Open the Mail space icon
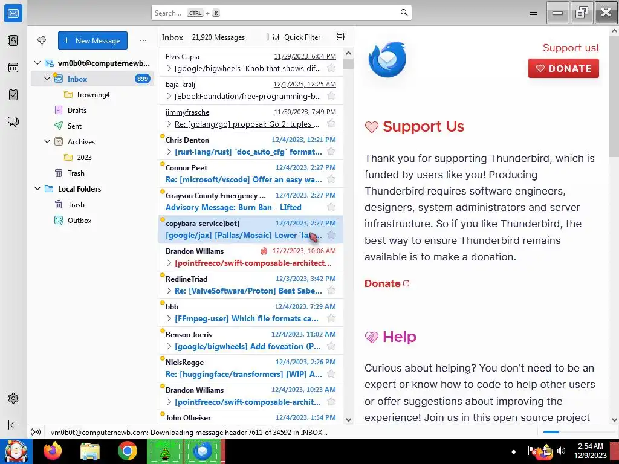Viewport: 619px width, 464px height. click(x=13, y=13)
